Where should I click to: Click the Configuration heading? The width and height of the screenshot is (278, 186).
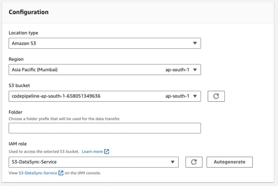tap(29, 12)
